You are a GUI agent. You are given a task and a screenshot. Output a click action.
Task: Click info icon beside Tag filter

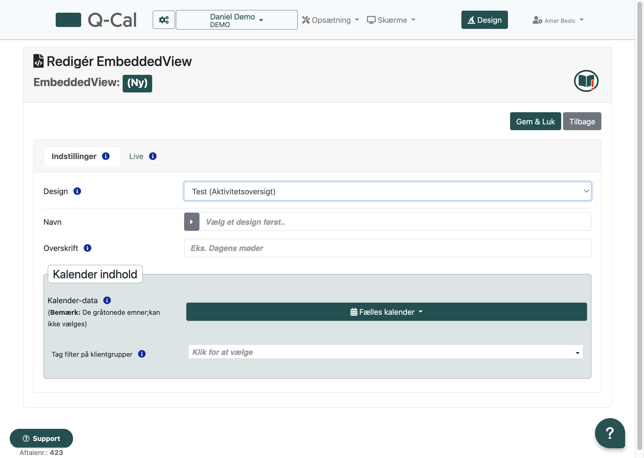142,354
